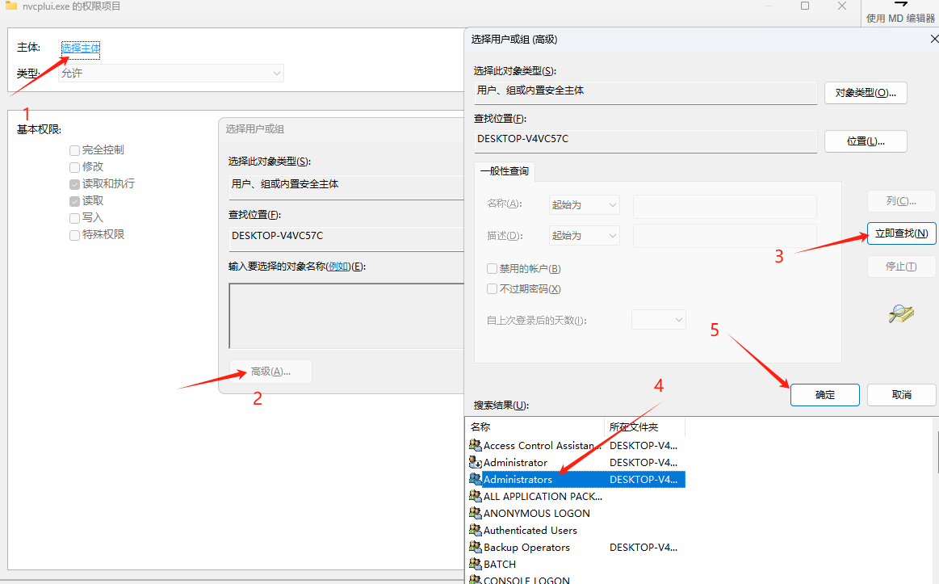Click the Administrators group icon in results
The width and height of the screenshot is (939, 584).
476,479
